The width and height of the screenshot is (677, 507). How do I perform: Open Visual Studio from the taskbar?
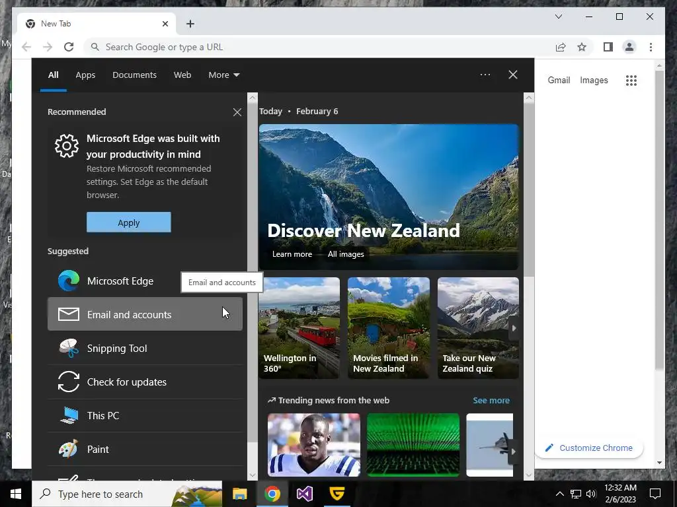(304, 494)
